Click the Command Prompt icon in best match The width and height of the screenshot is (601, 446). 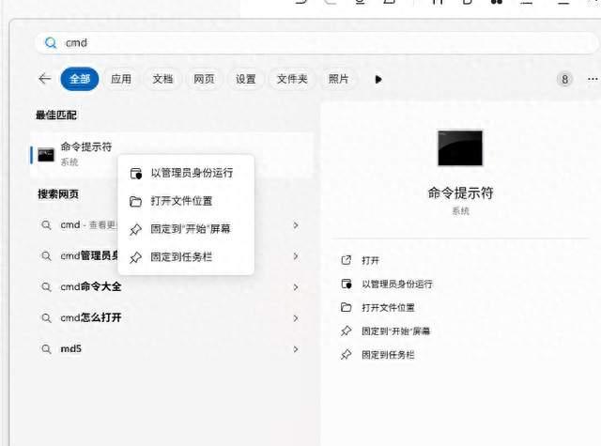point(46,155)
